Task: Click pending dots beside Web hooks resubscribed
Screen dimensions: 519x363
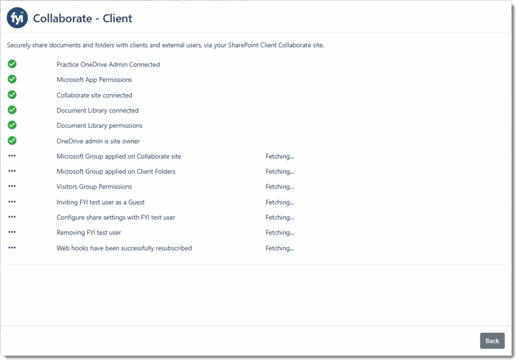Action: pyautogui.click(x=12, y=248)
